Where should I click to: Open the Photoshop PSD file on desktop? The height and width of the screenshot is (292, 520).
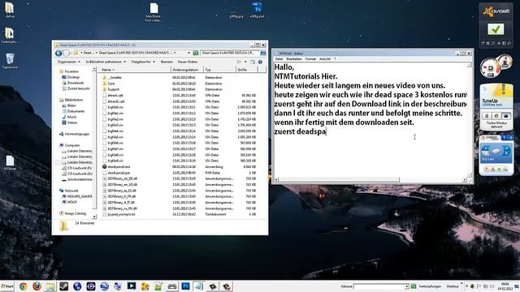pos(257,10)
